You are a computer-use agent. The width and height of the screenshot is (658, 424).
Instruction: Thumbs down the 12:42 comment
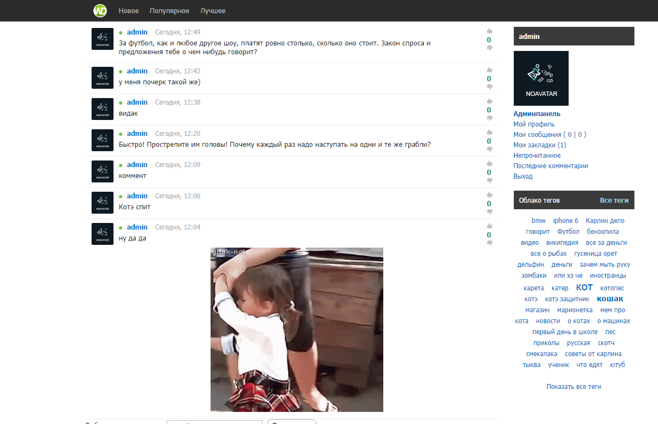point(490,87)
